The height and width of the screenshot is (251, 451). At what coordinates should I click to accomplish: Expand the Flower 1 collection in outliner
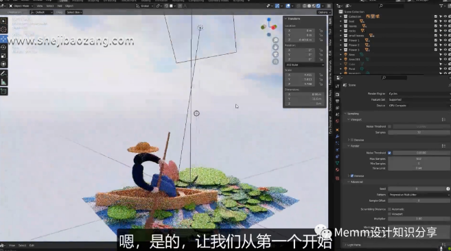point(341,40)
